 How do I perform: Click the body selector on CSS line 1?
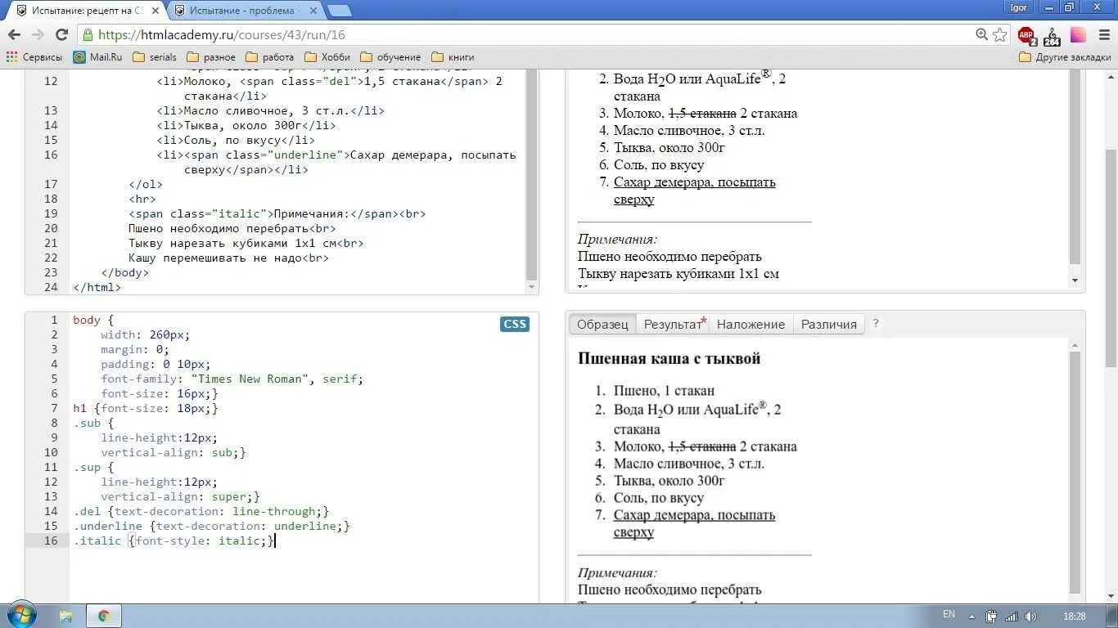pyautogui.click(x=86, y=320)
